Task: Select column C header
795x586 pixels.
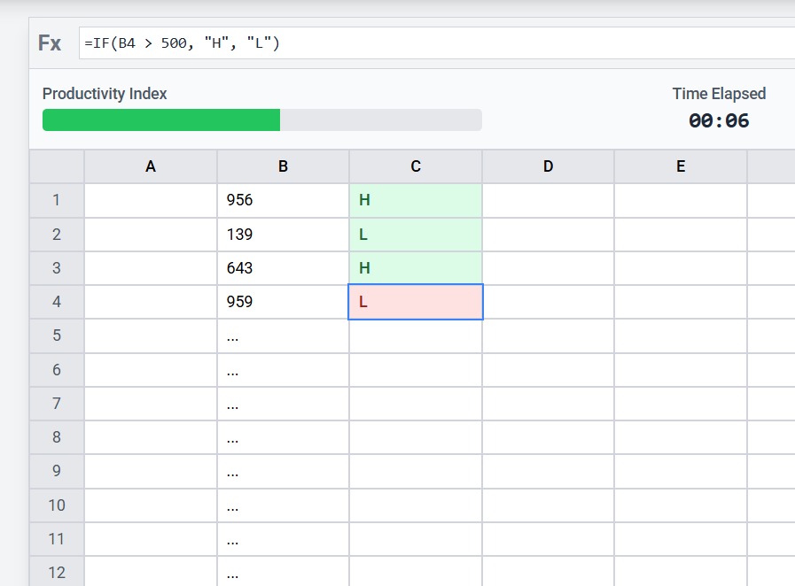Action: [x=416, y=166]
